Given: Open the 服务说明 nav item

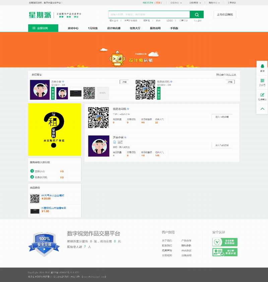Looking at the screenshot, I should pyautogui.click(x=155, y=28).
